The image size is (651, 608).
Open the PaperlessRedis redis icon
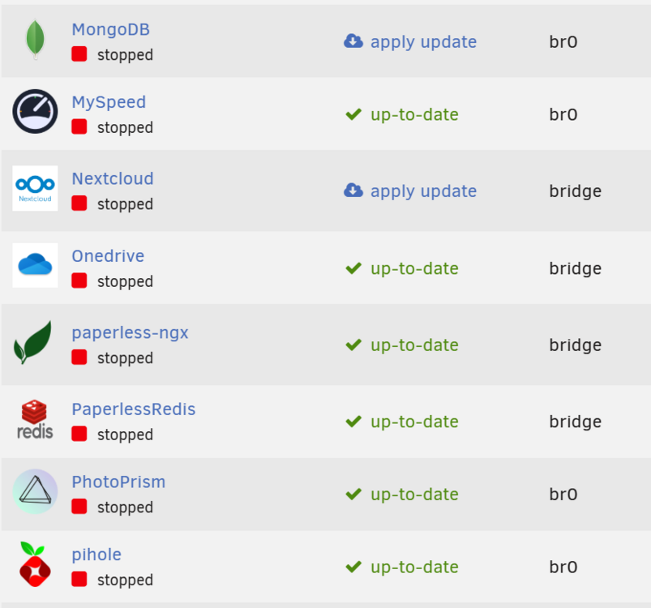click(x=35, y=419)
